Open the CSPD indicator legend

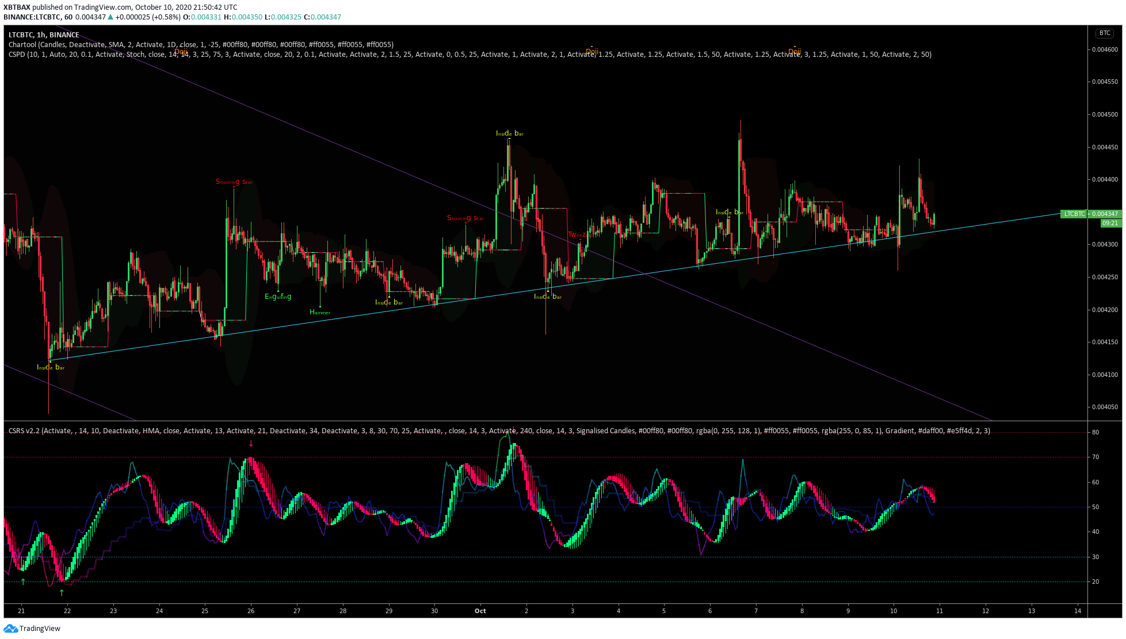click(x=470, y=55)
